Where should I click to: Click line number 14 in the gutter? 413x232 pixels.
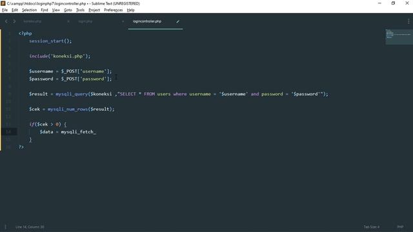click(8, 131)
